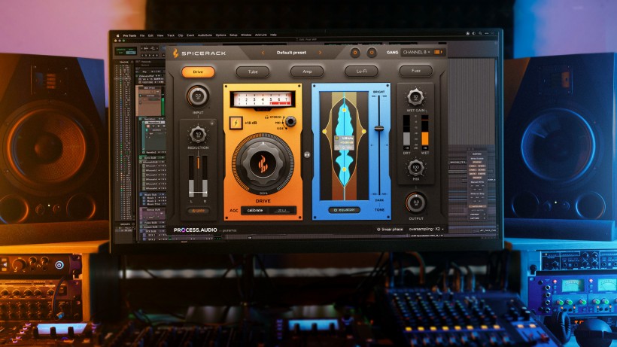Image resolution: width=617 pixels, height=347 pixels.
Task: Switch to the Tube saturation tab
Action: click(252, 72)
